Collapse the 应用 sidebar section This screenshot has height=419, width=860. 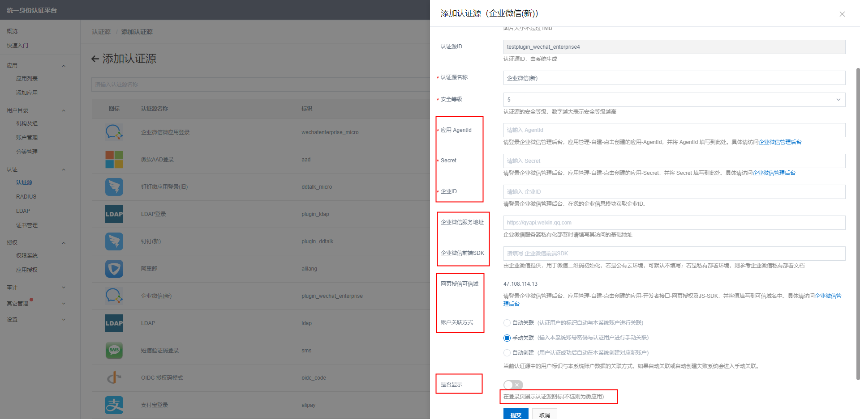click(x=63, y=66)
